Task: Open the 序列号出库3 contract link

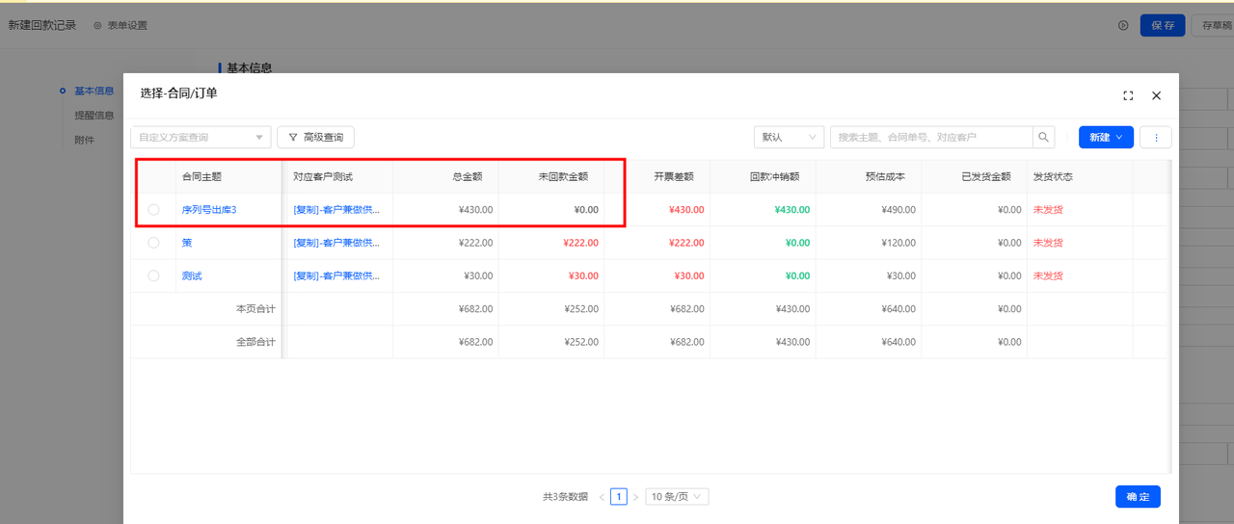Action: [x=209, y=209]
